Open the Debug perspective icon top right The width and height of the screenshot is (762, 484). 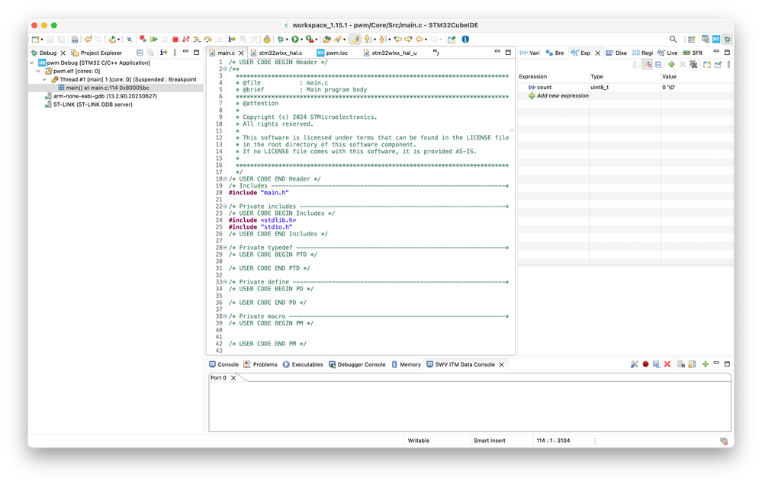(x=727, y=39)
